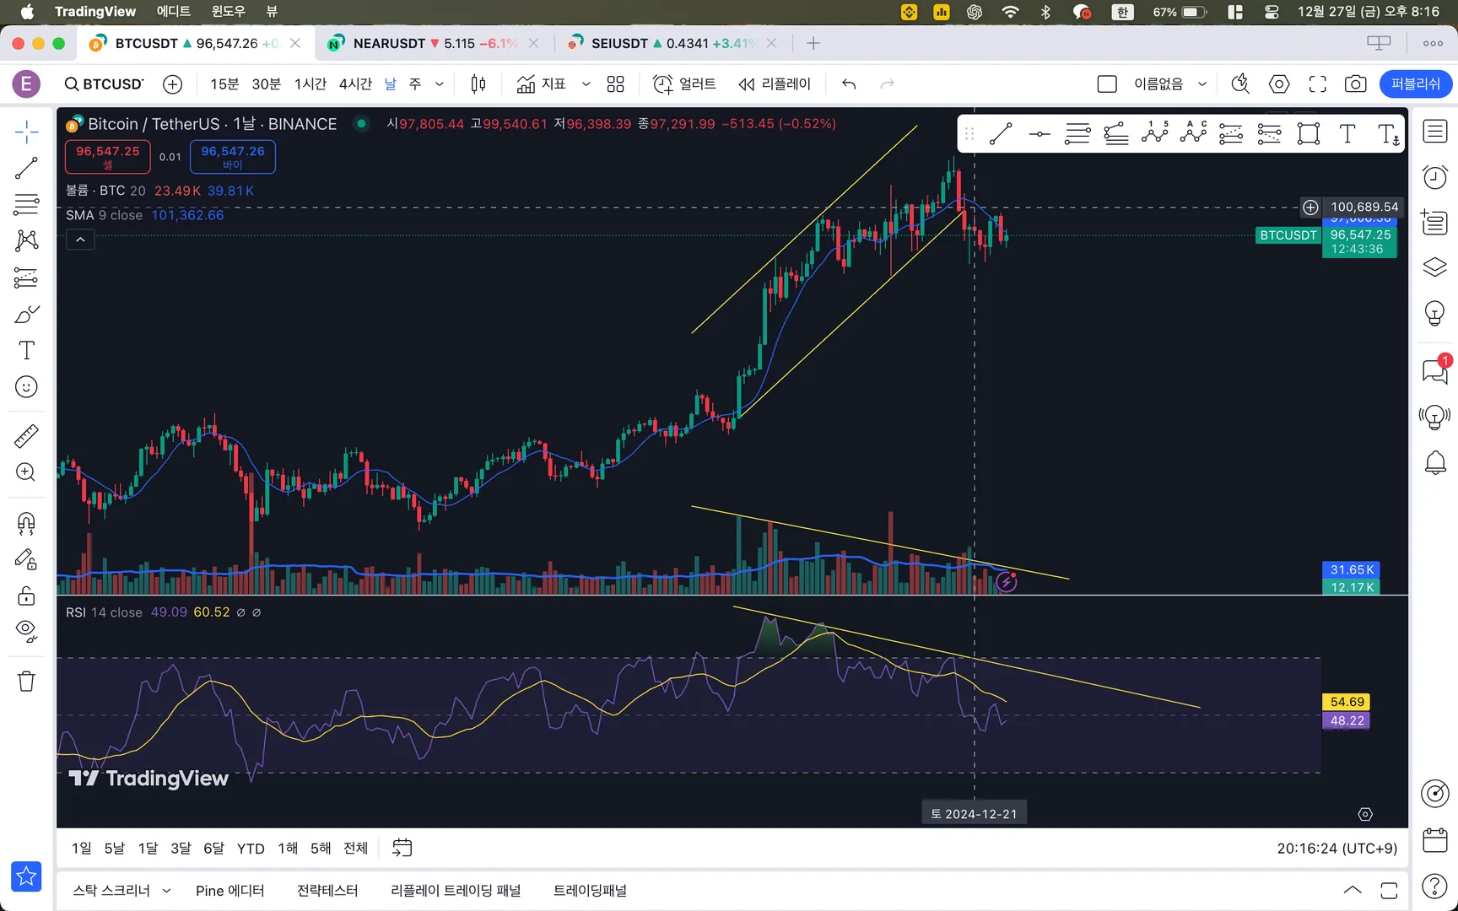Enter fullscreen chart mode

1317,84
